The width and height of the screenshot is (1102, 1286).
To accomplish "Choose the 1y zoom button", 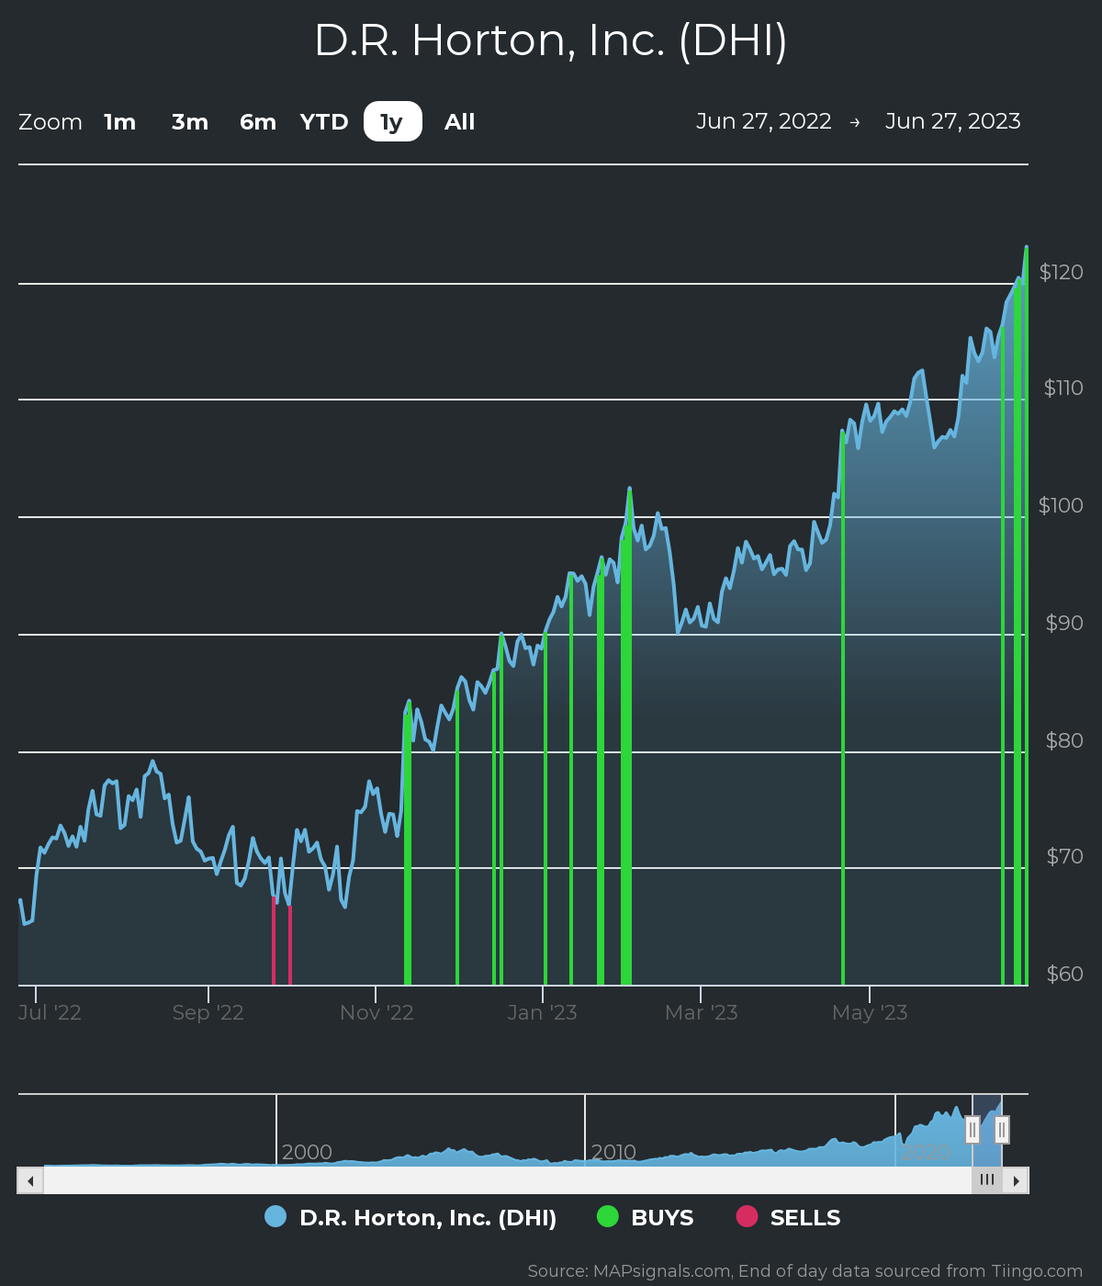I will (393, 122).
